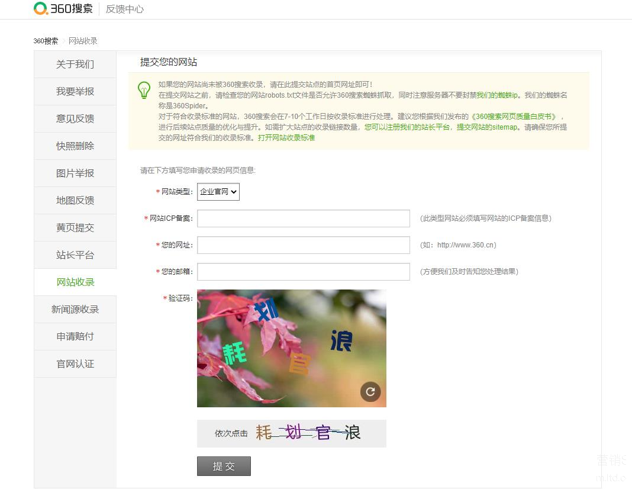Go to 快照删除 in sidebar
632x489 pixels.
tap(75, 146)
